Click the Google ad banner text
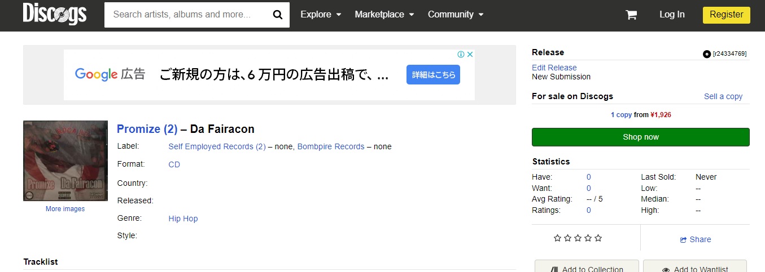This screenshot has height=272, width=765. pos(274,75)
